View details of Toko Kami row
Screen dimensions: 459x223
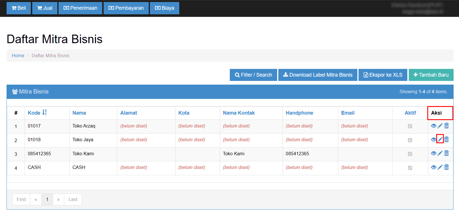[434, 153]
